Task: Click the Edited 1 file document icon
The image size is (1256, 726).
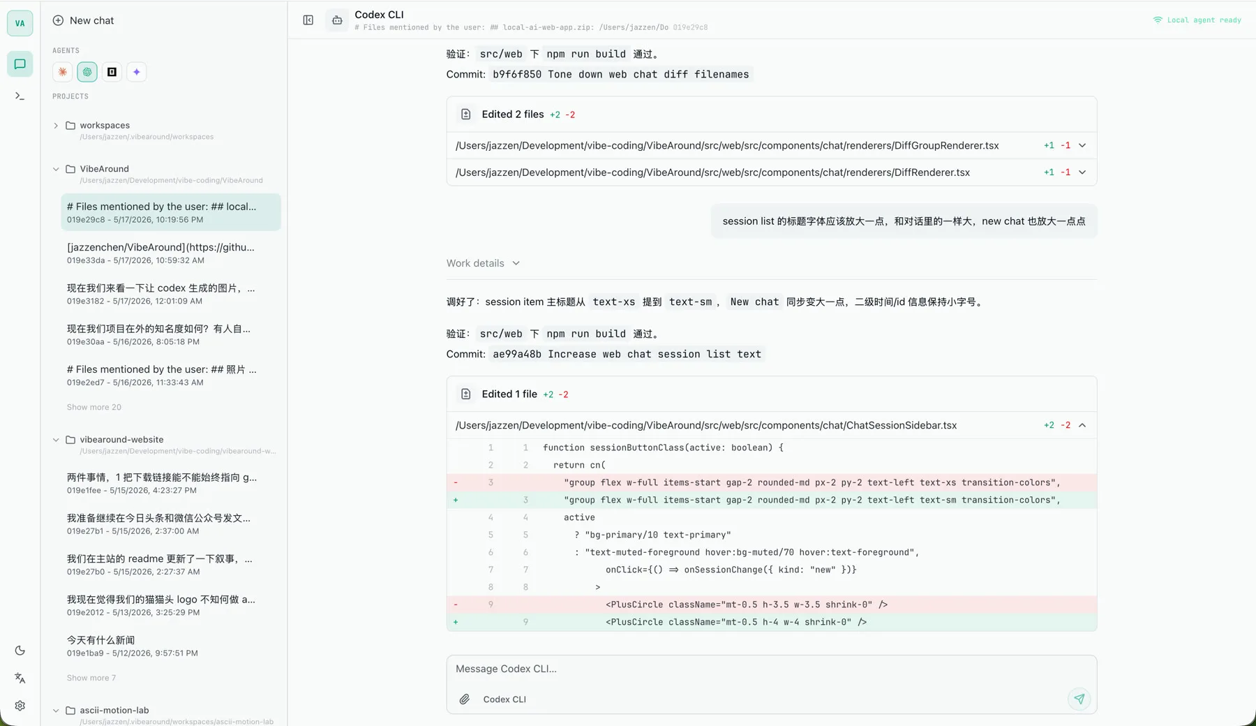Action: point(466,394)
